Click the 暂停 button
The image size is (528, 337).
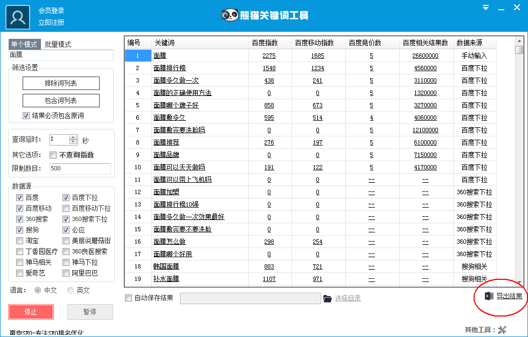point(89,312)
